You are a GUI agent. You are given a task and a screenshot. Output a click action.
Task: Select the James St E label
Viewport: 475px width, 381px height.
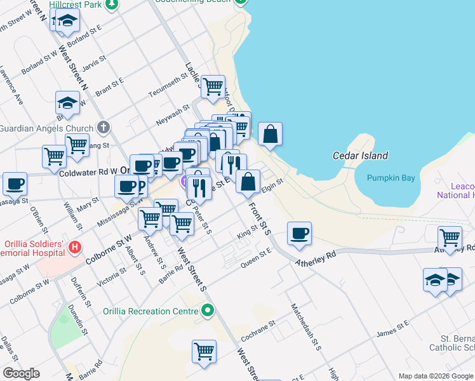point(392,329)
